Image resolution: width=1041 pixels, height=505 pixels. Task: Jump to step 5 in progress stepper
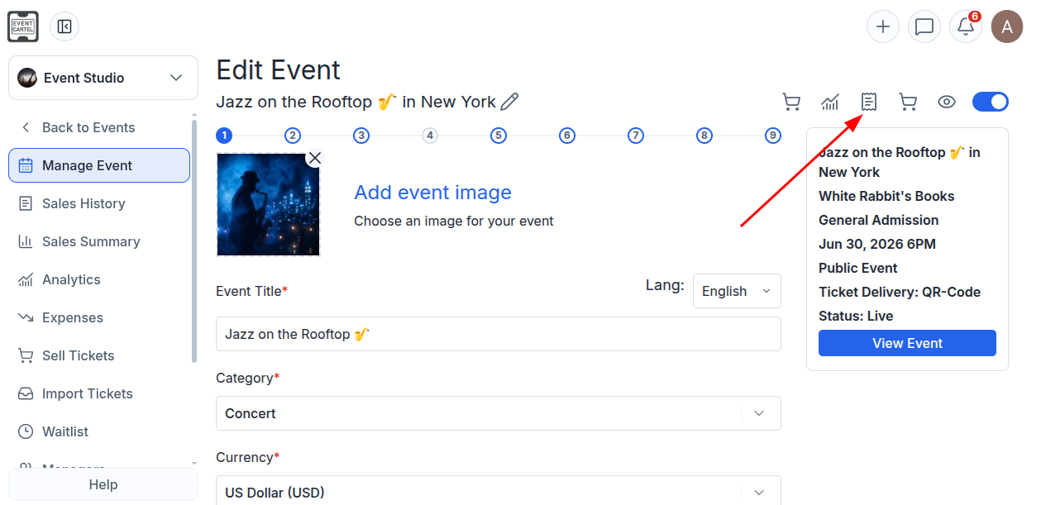coord(498,136)
